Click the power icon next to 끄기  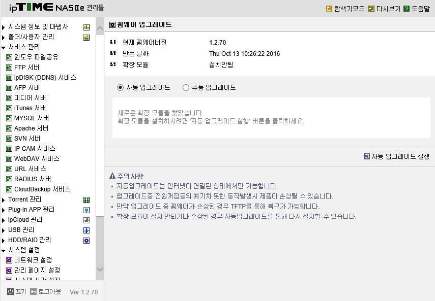click(10, 291)
